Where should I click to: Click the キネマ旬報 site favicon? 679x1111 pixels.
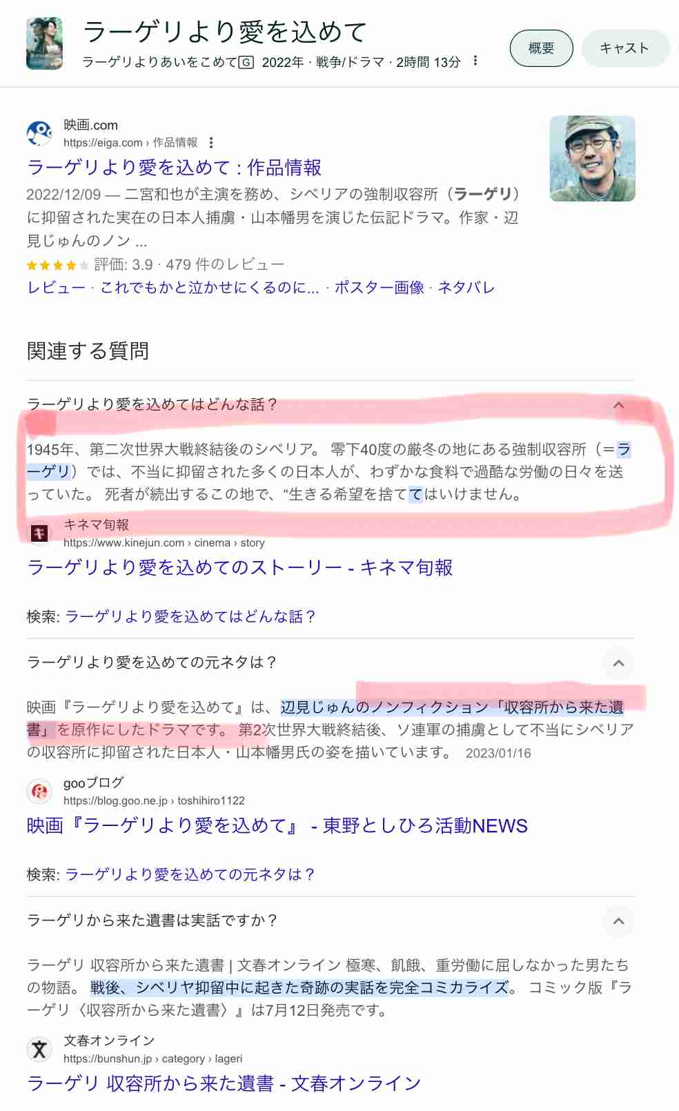pyautogui.click(x=39, y=533)
